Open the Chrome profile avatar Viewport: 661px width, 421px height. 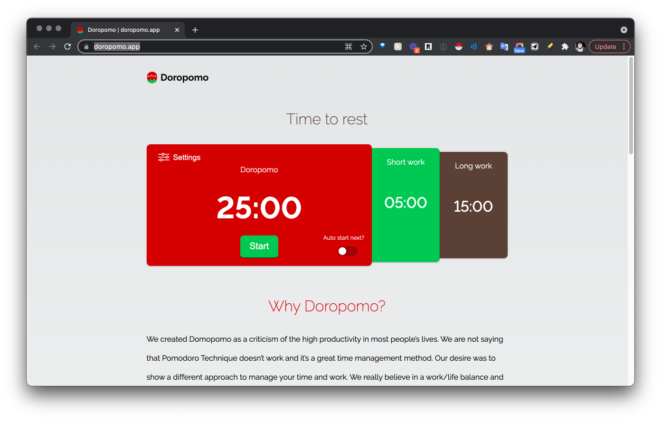(x=580, y=47)
